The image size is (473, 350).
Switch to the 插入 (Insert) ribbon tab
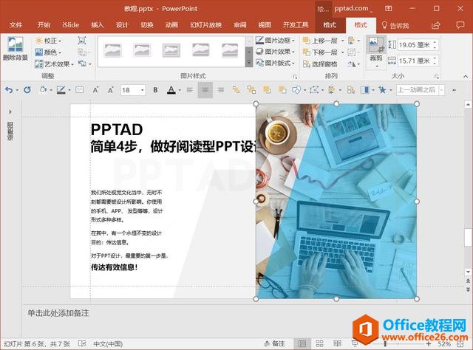[98, 25]
